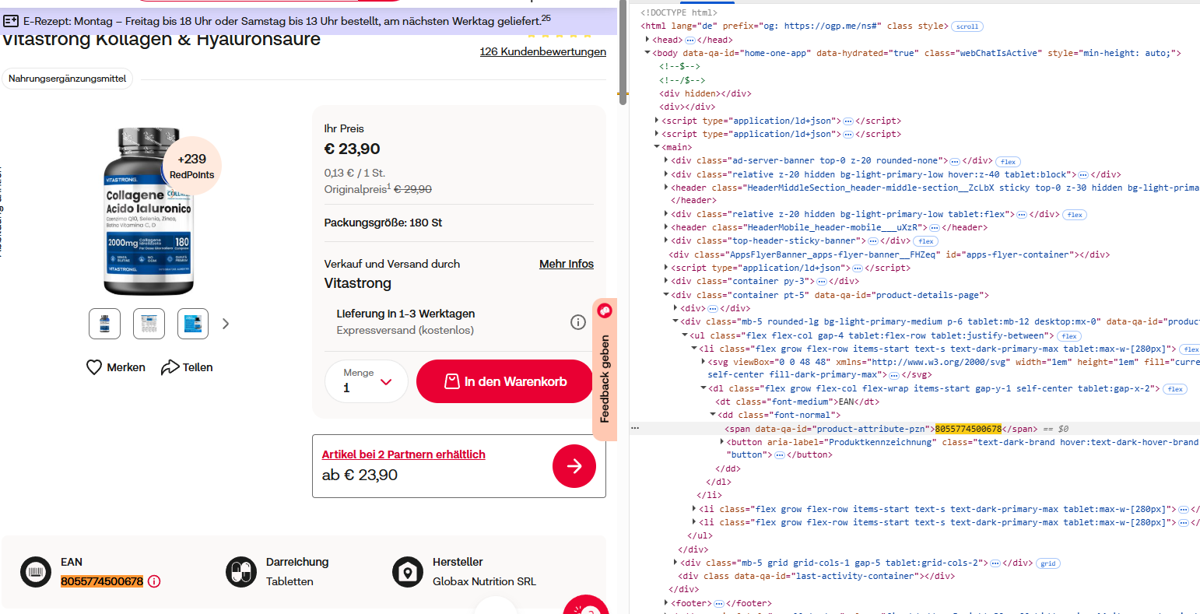Open 126 Kundenbewertungen reviews link

point(543,51)
